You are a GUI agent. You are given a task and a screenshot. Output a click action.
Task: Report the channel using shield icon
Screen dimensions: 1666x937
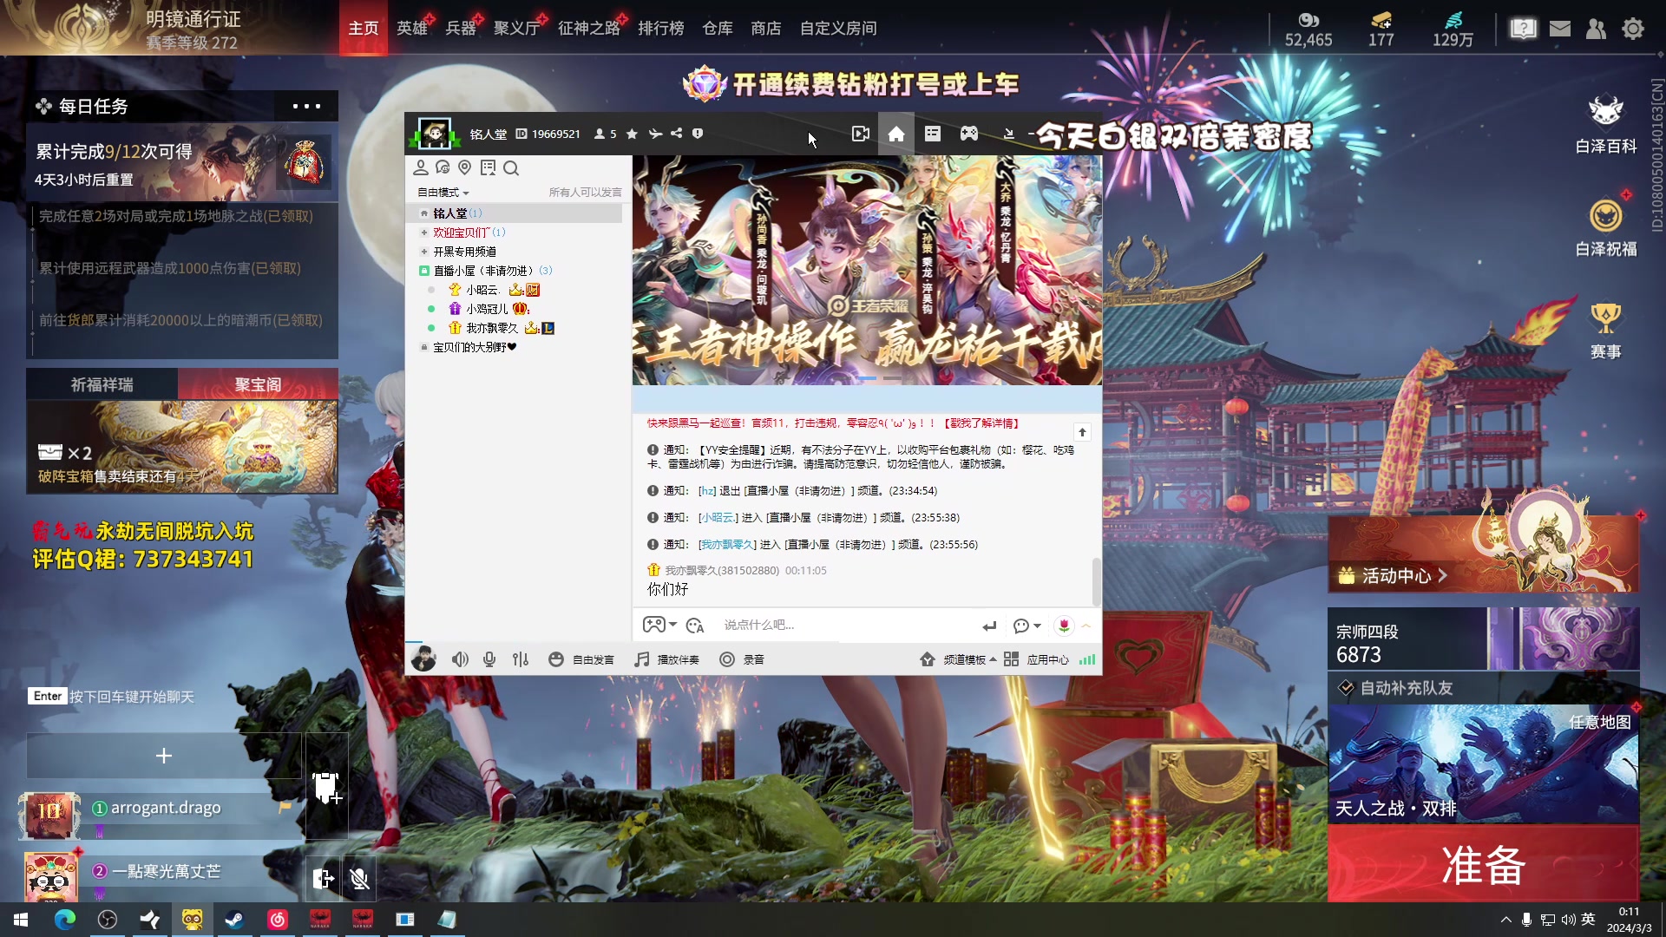click(698, 134)
